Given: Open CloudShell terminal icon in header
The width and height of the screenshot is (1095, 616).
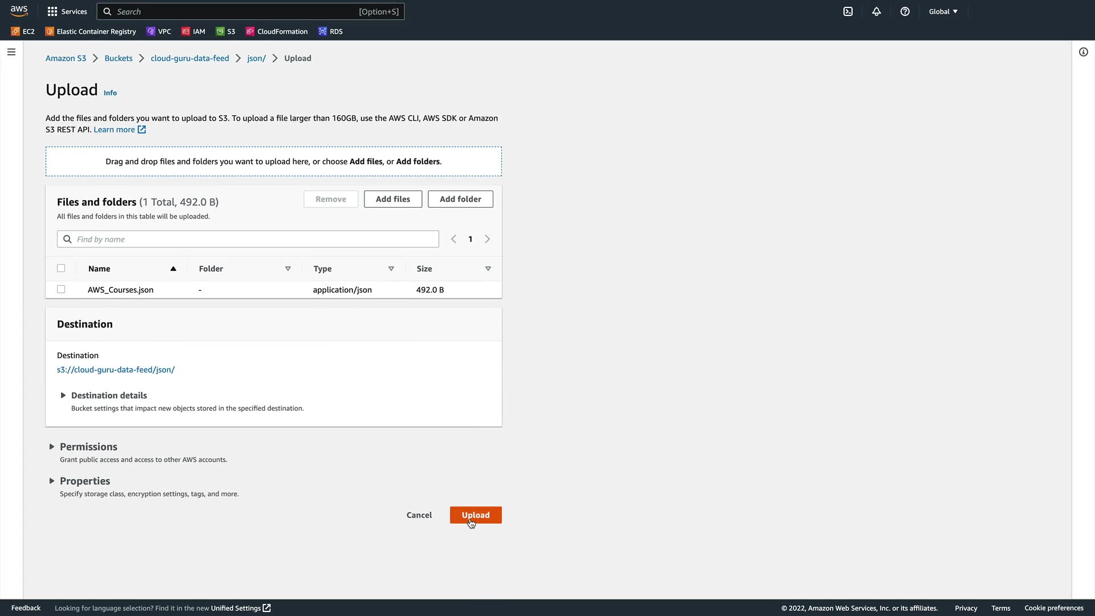Looking at the screenshot, I should coord(848,11).
